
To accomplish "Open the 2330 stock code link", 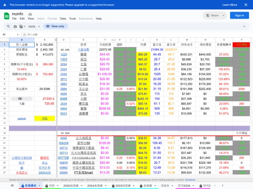I will tap(64, 74).
